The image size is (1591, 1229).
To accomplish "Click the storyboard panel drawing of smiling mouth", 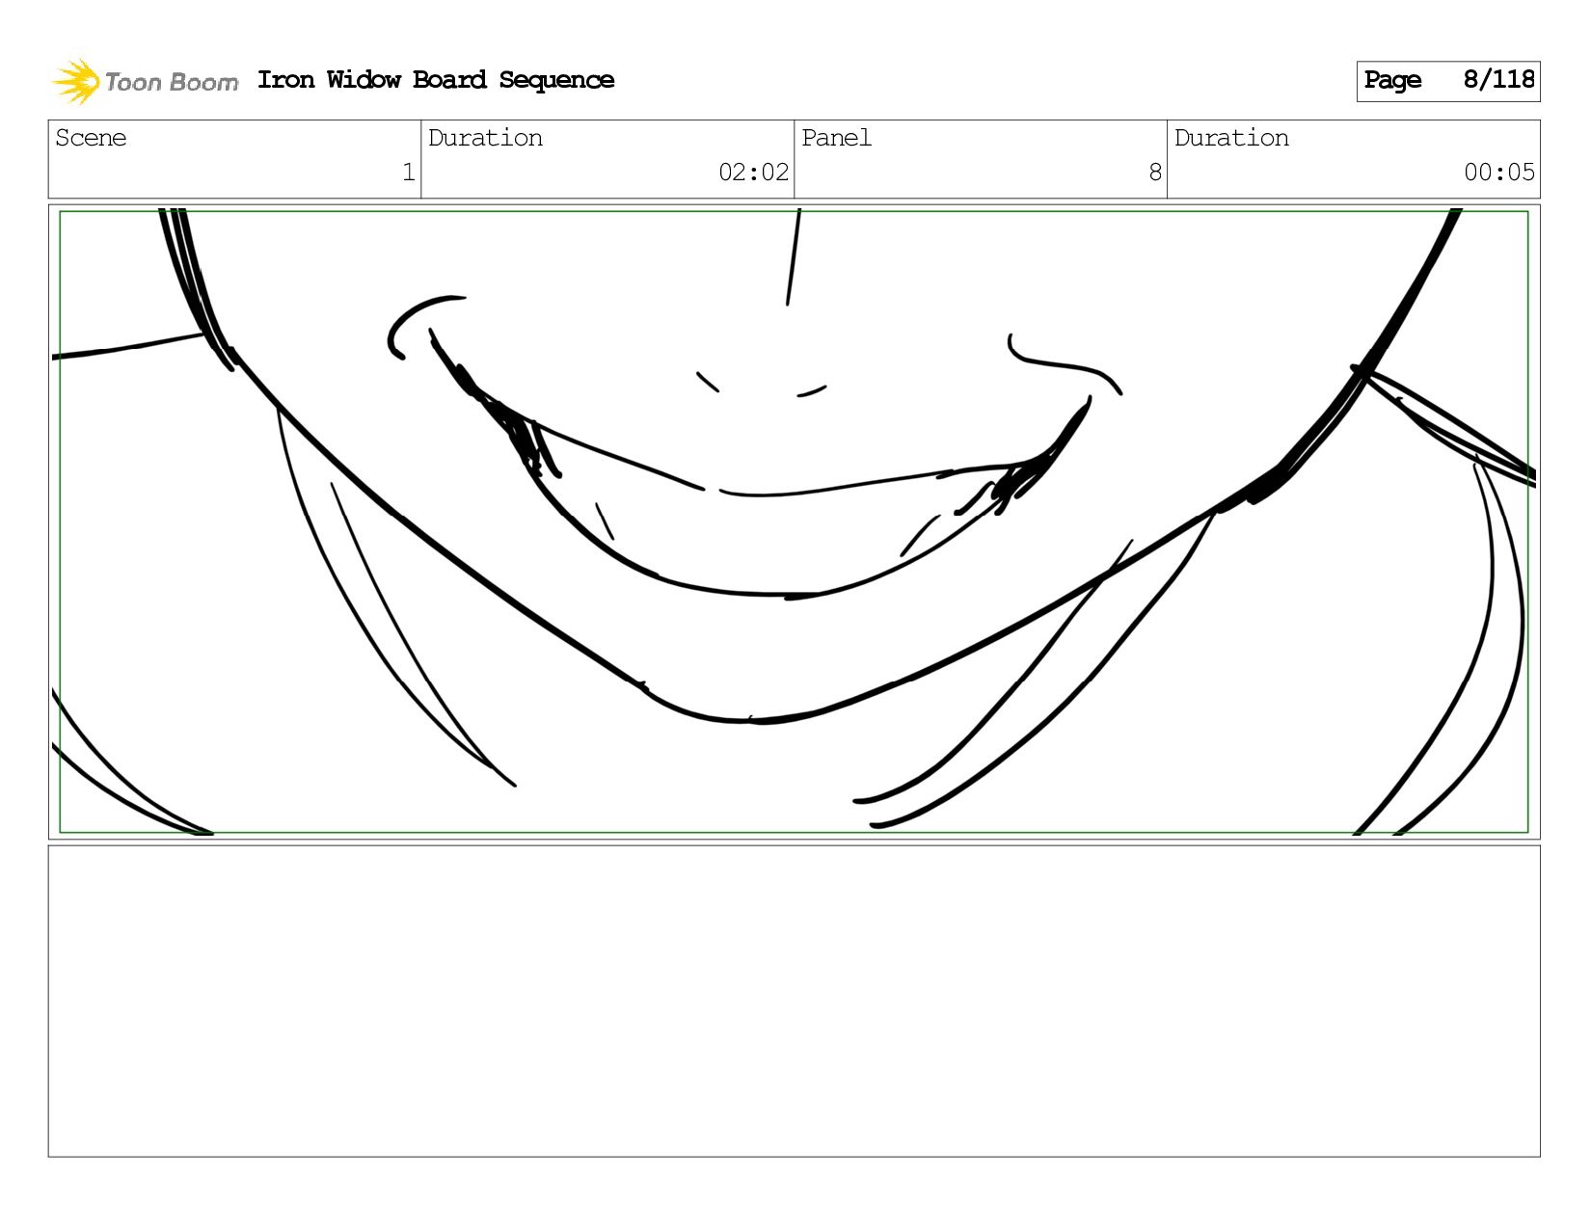I will tap(794, 521).
